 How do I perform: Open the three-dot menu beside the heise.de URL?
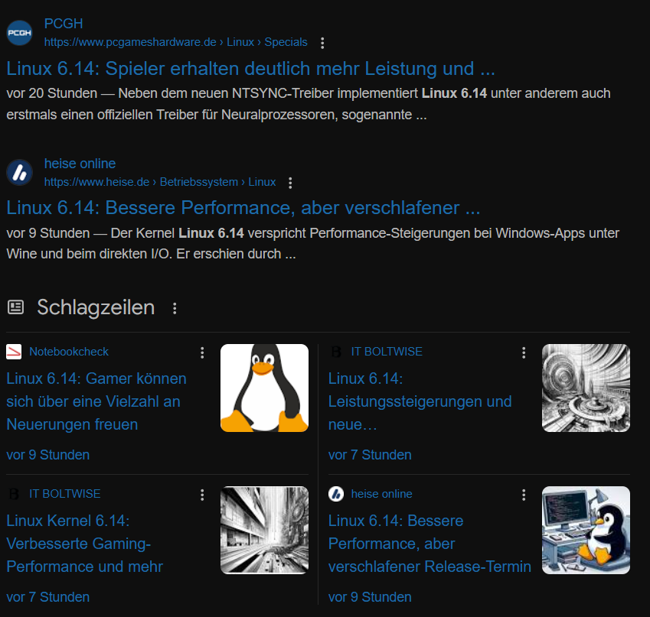coord(290,183)
